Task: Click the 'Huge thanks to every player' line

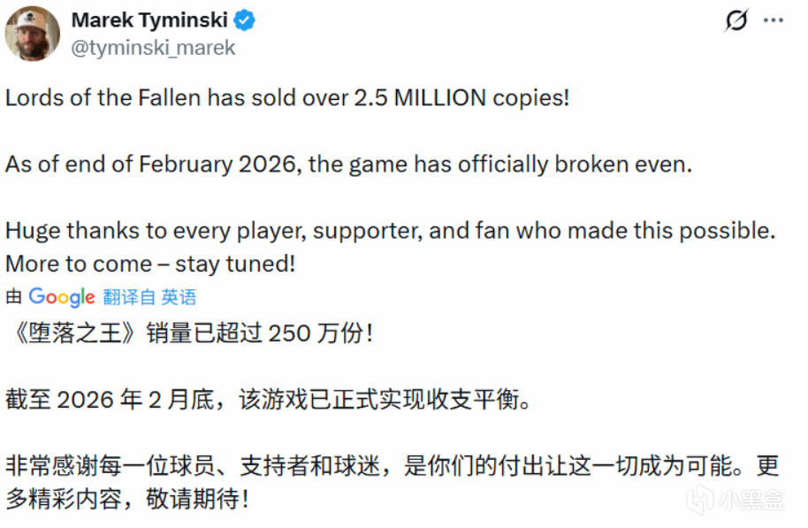Action: point(390,231)
